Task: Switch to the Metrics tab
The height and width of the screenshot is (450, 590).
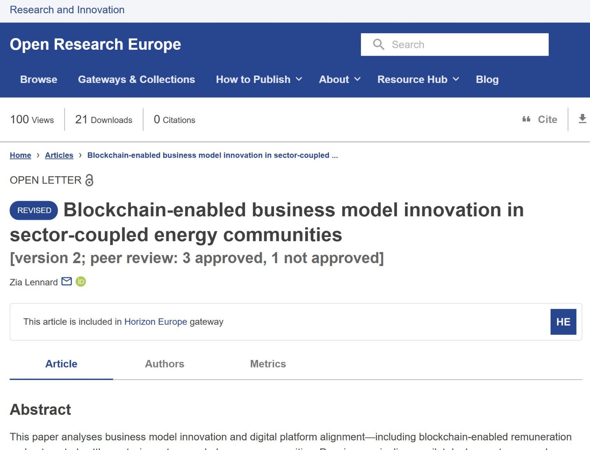Action: (268, 364)
